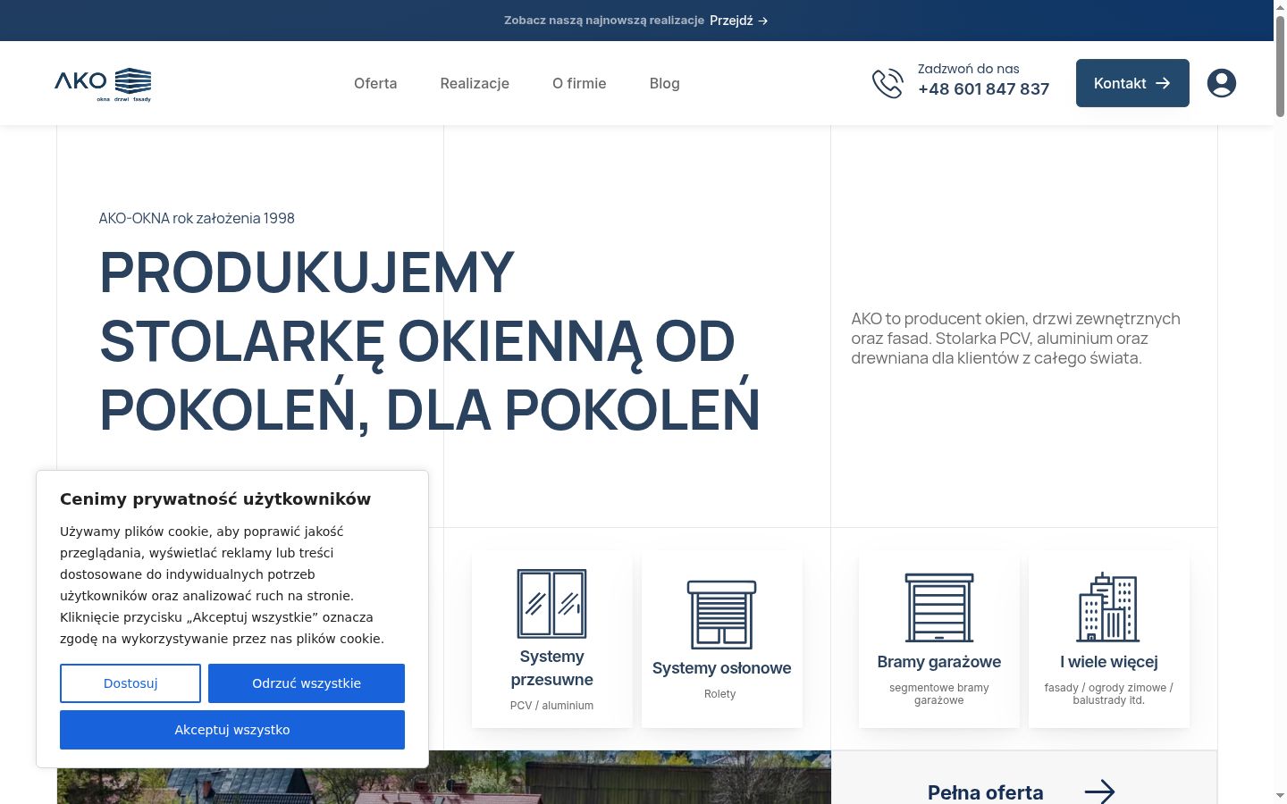Open the Pełna oferta link
Image resolution: width=1287 pixels, height=804 pixels.
[985, 792]
